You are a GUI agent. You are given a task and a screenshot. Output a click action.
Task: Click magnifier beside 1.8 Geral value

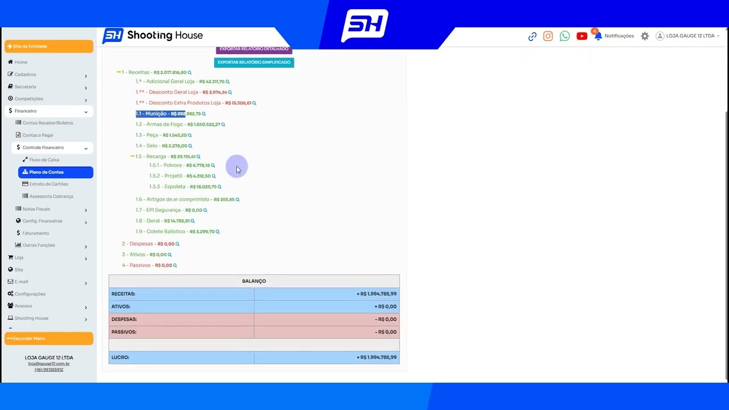point(193,221)
